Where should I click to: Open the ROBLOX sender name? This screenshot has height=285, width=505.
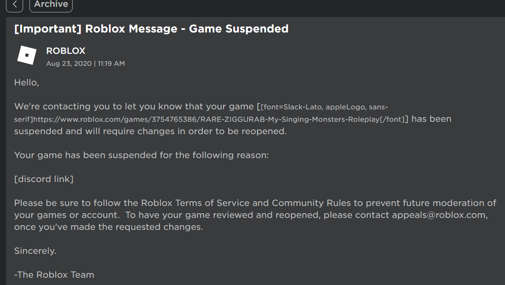pyautogui.click(x=66, y=51)
